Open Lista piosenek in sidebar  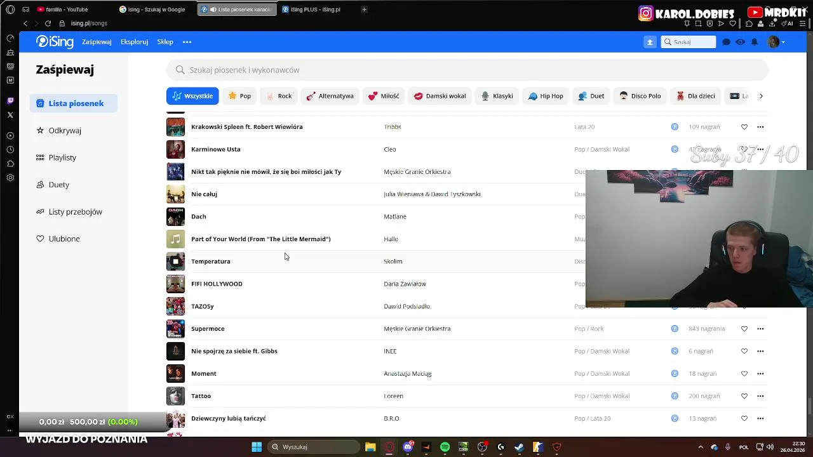74,103
